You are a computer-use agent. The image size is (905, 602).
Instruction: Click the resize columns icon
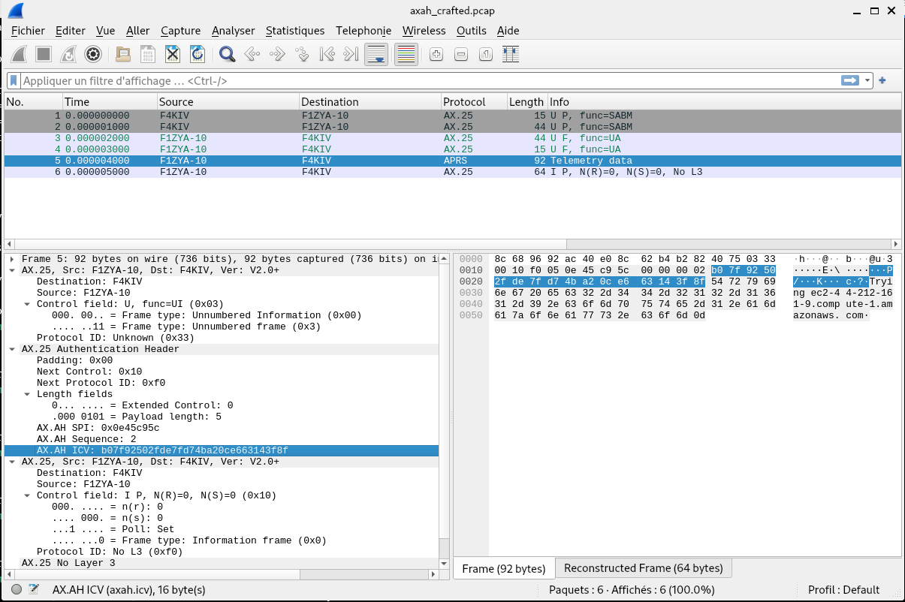tap(511, 54)
